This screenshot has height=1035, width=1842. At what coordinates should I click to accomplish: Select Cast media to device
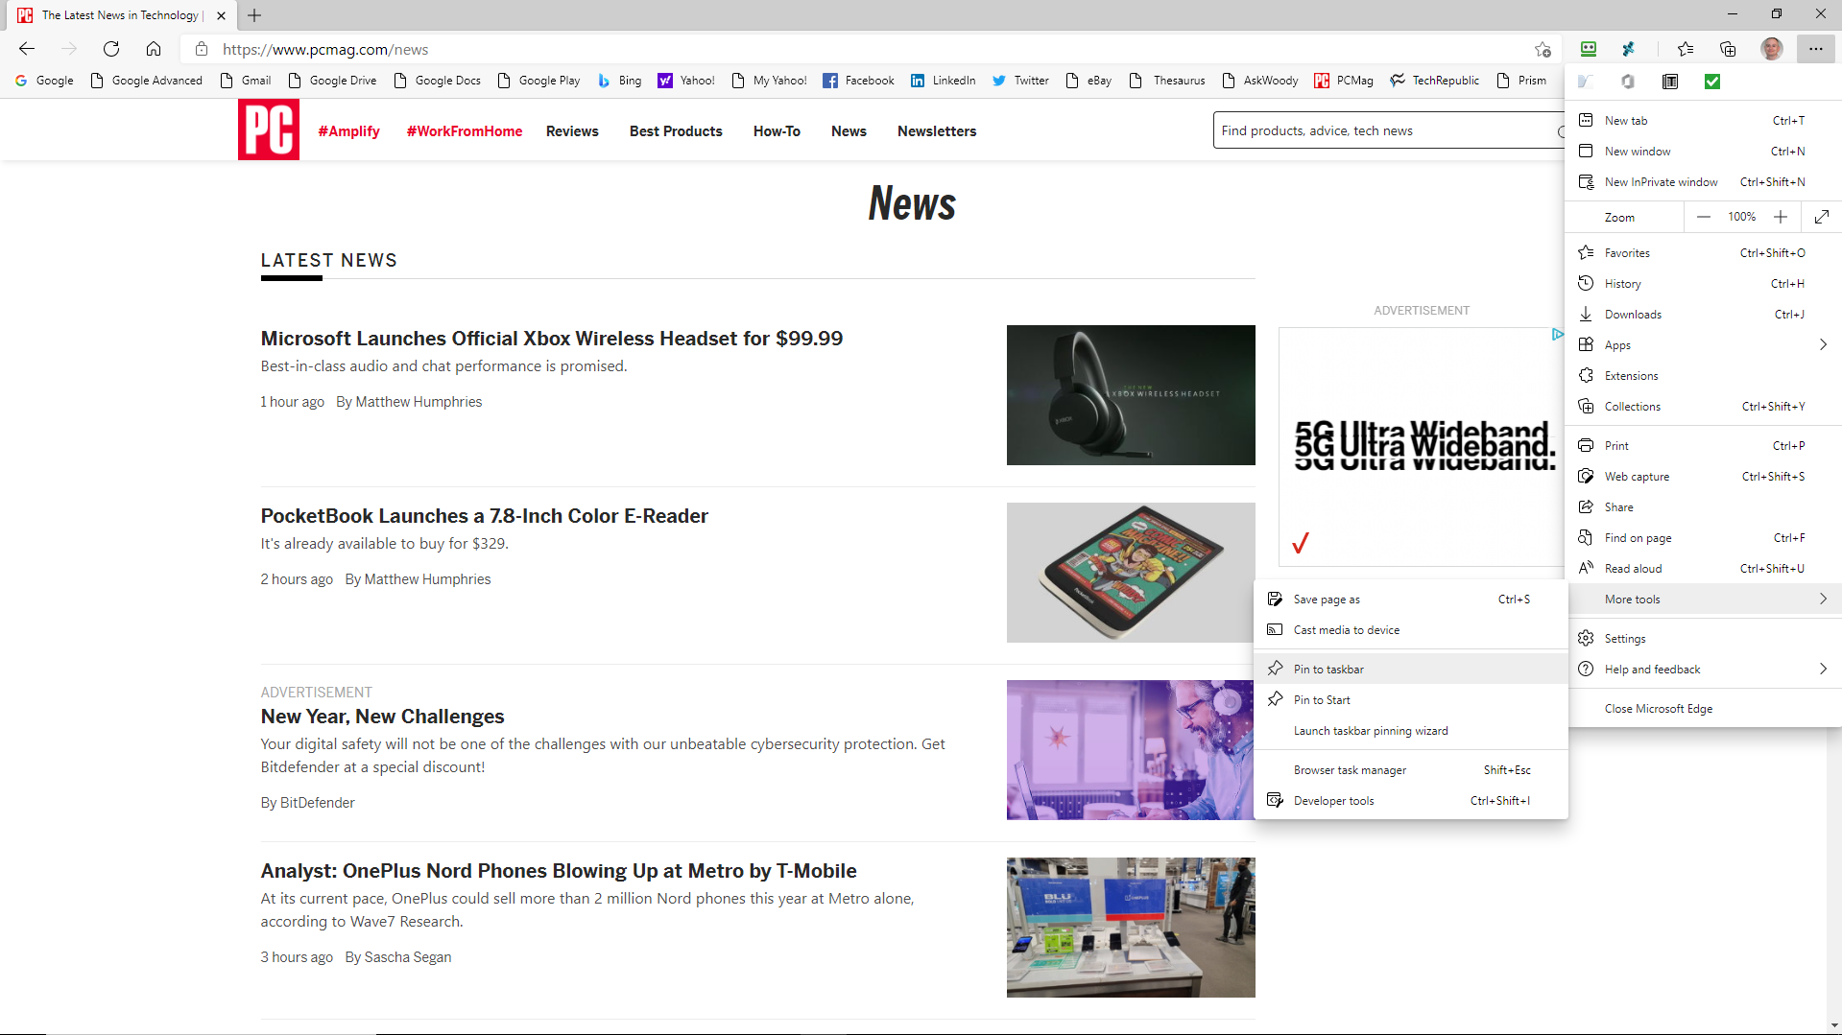(1411, 630)
